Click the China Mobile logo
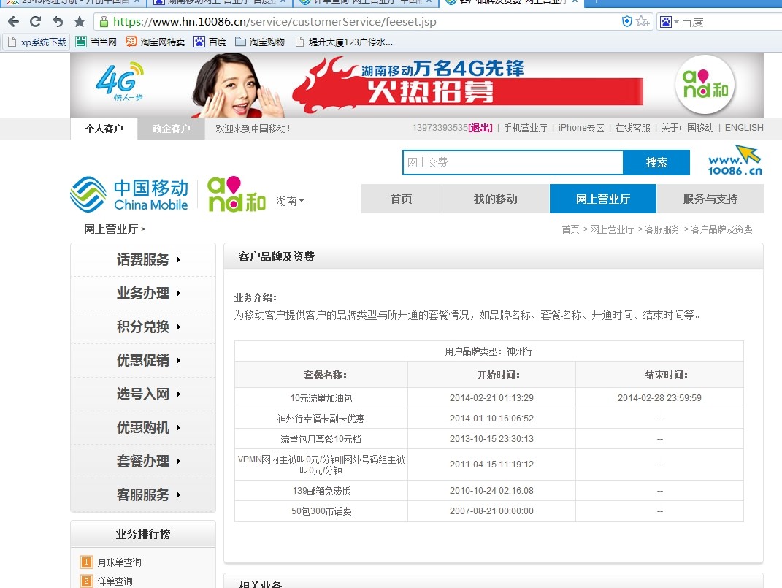This screenshot has height=588, width=782. coord(129,194)
